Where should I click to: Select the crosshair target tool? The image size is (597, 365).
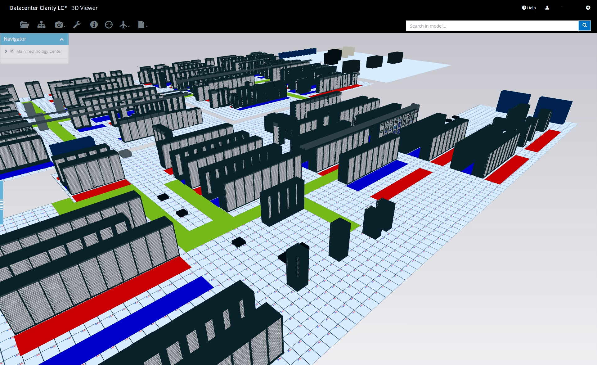[x=109, y=25]
